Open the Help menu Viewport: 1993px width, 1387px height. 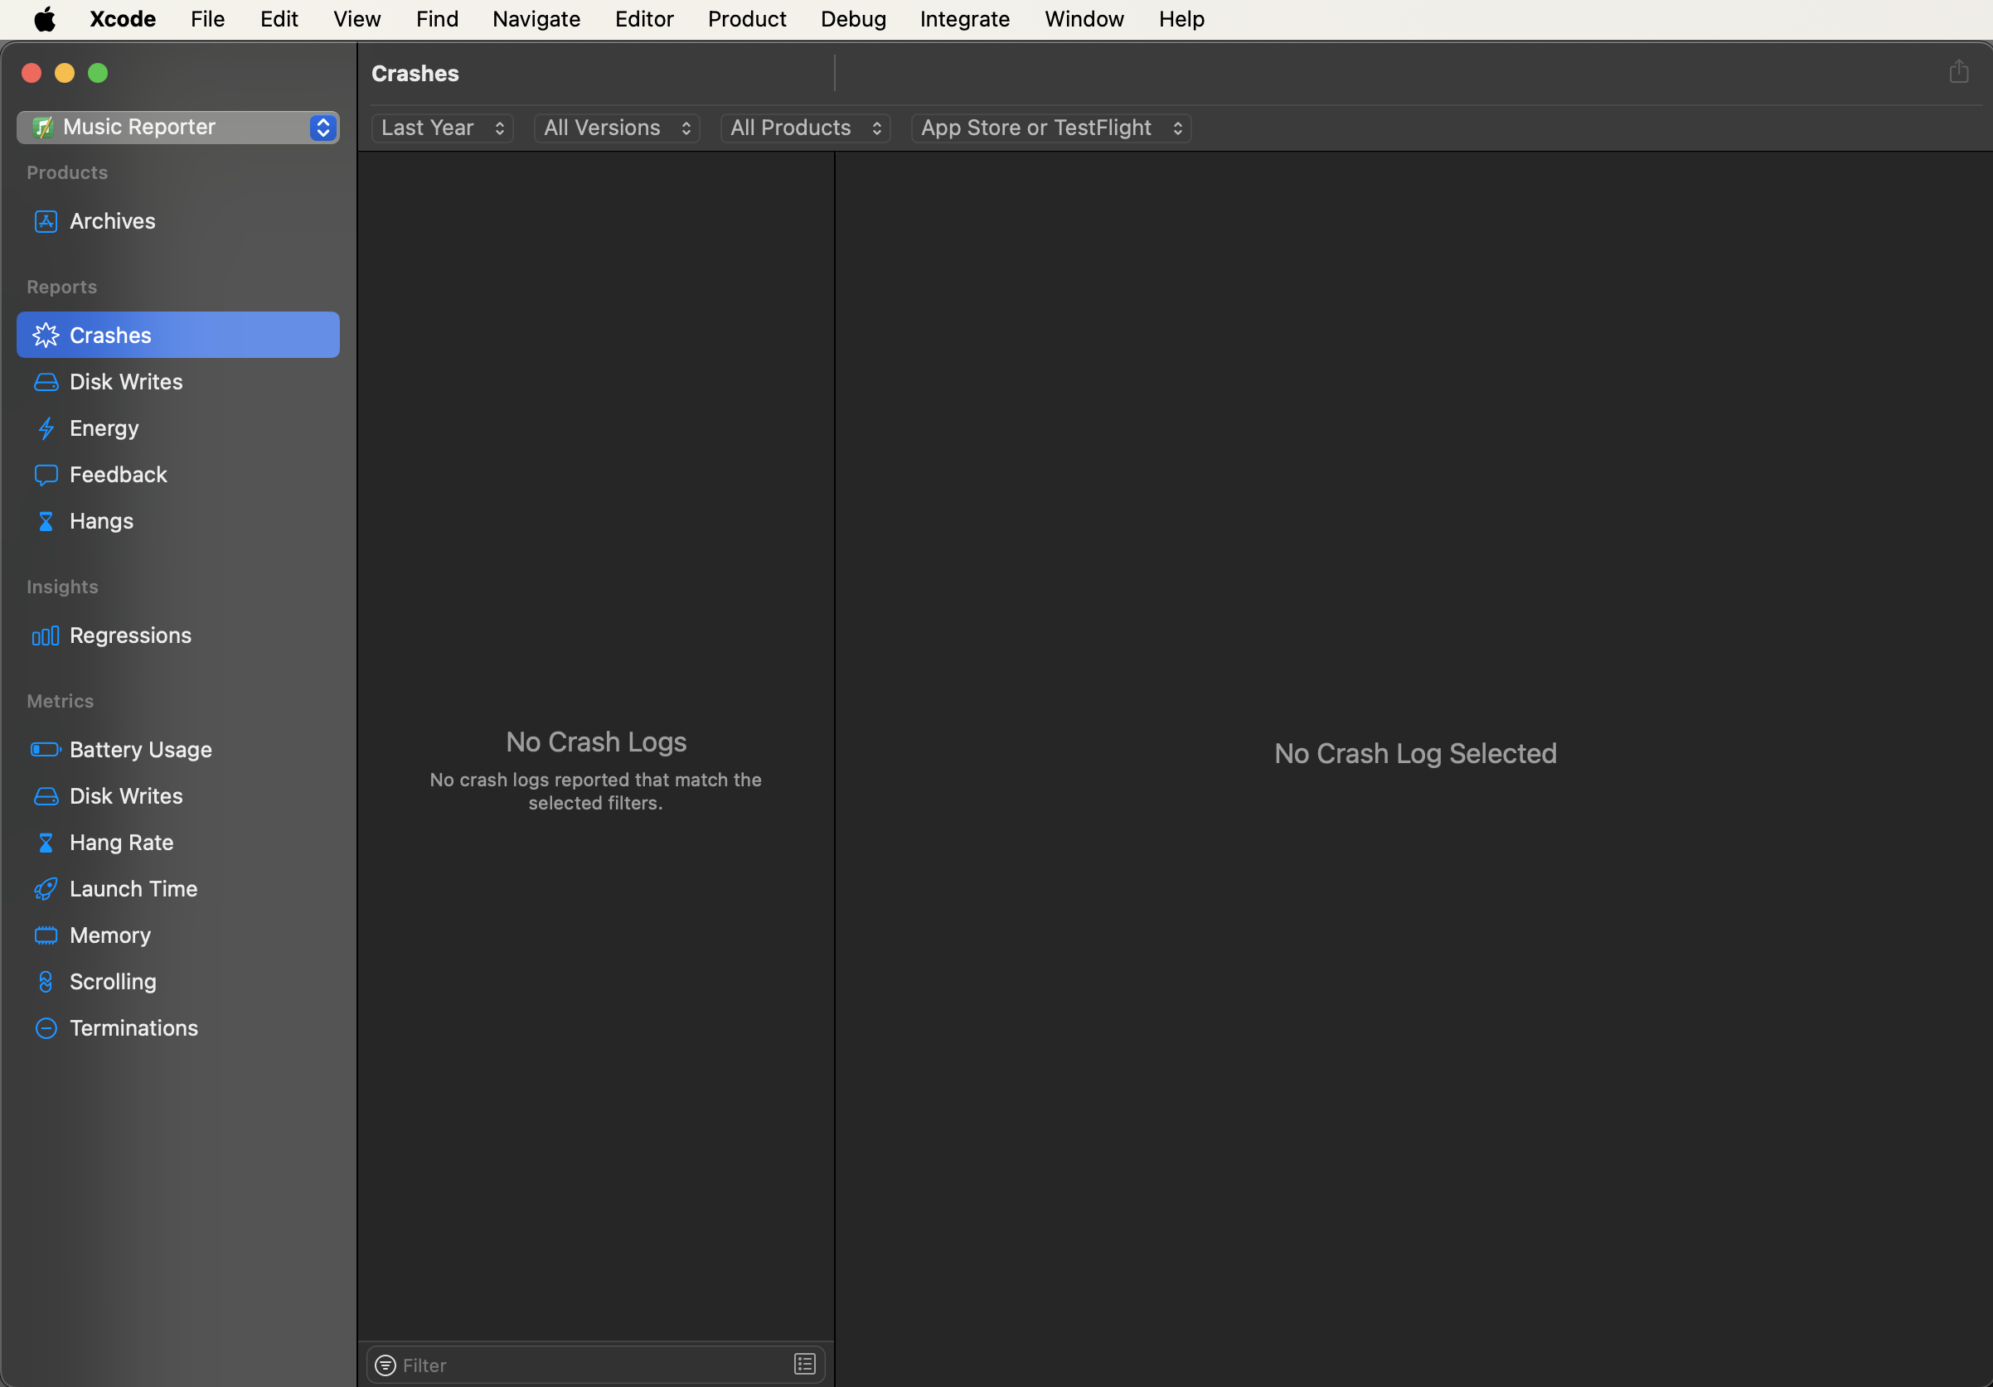tap(1181, 19)
